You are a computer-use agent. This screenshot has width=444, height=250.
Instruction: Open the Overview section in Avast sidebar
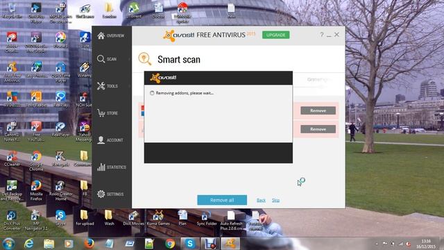[x=111, y=35]
